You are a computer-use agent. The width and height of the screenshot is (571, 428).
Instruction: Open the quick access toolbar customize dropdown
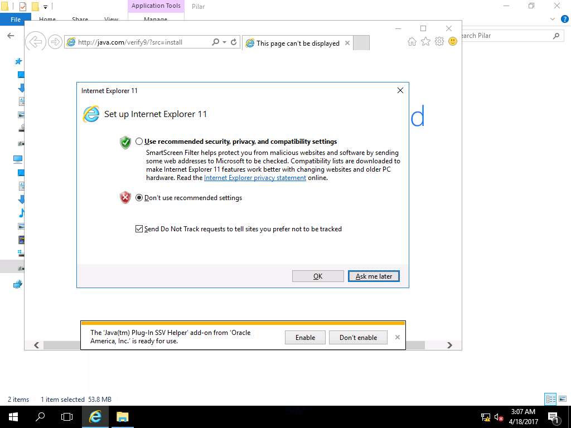point(45,7)
